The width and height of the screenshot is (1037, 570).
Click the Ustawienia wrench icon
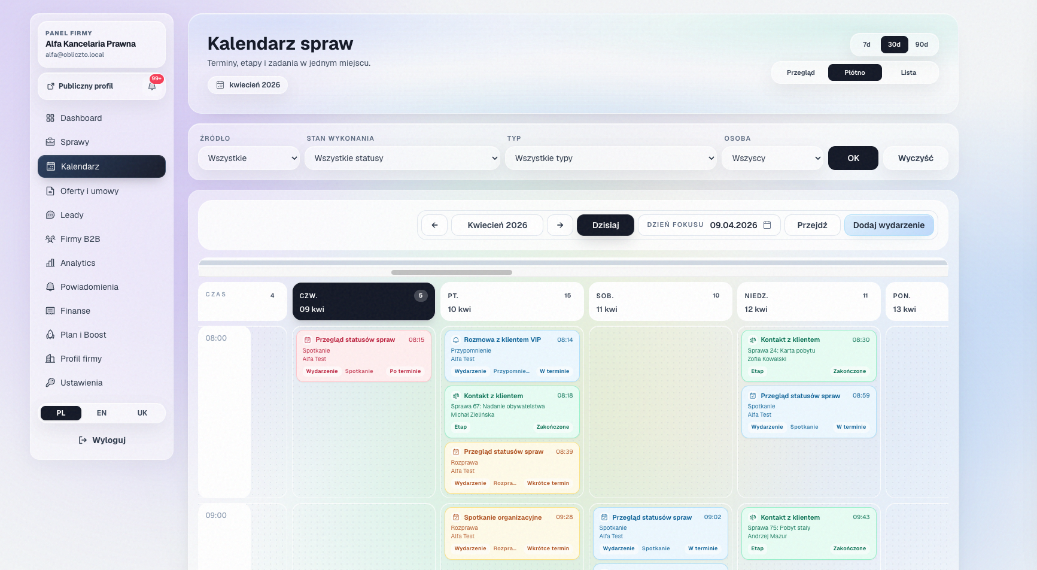(50, 383)
